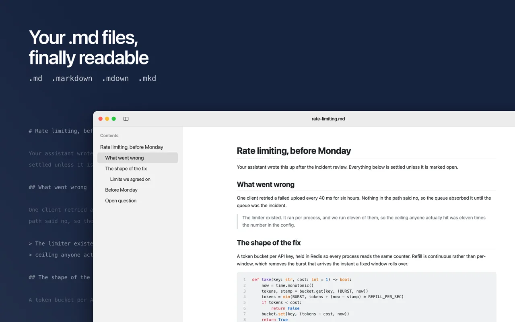Image resolution: width=515 pixels, height=322 pixels.
Task: Click code line 'return True'
Action: [275, 320]
